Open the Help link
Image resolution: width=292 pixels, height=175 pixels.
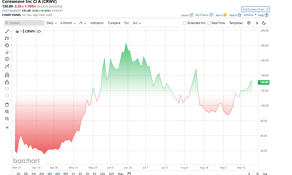pyautogui.click(x=263, y=15)
